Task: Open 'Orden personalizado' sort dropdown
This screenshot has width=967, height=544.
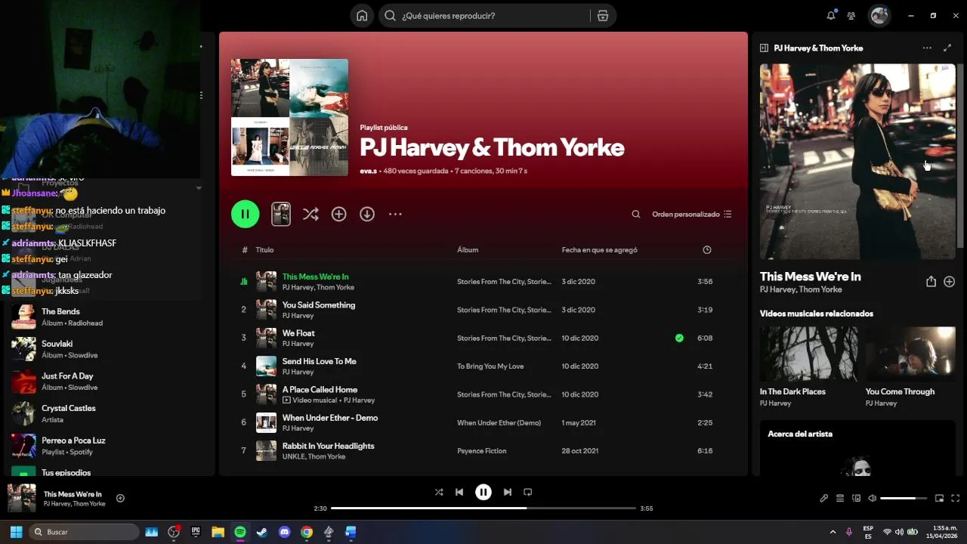Action: coord(692,215)
